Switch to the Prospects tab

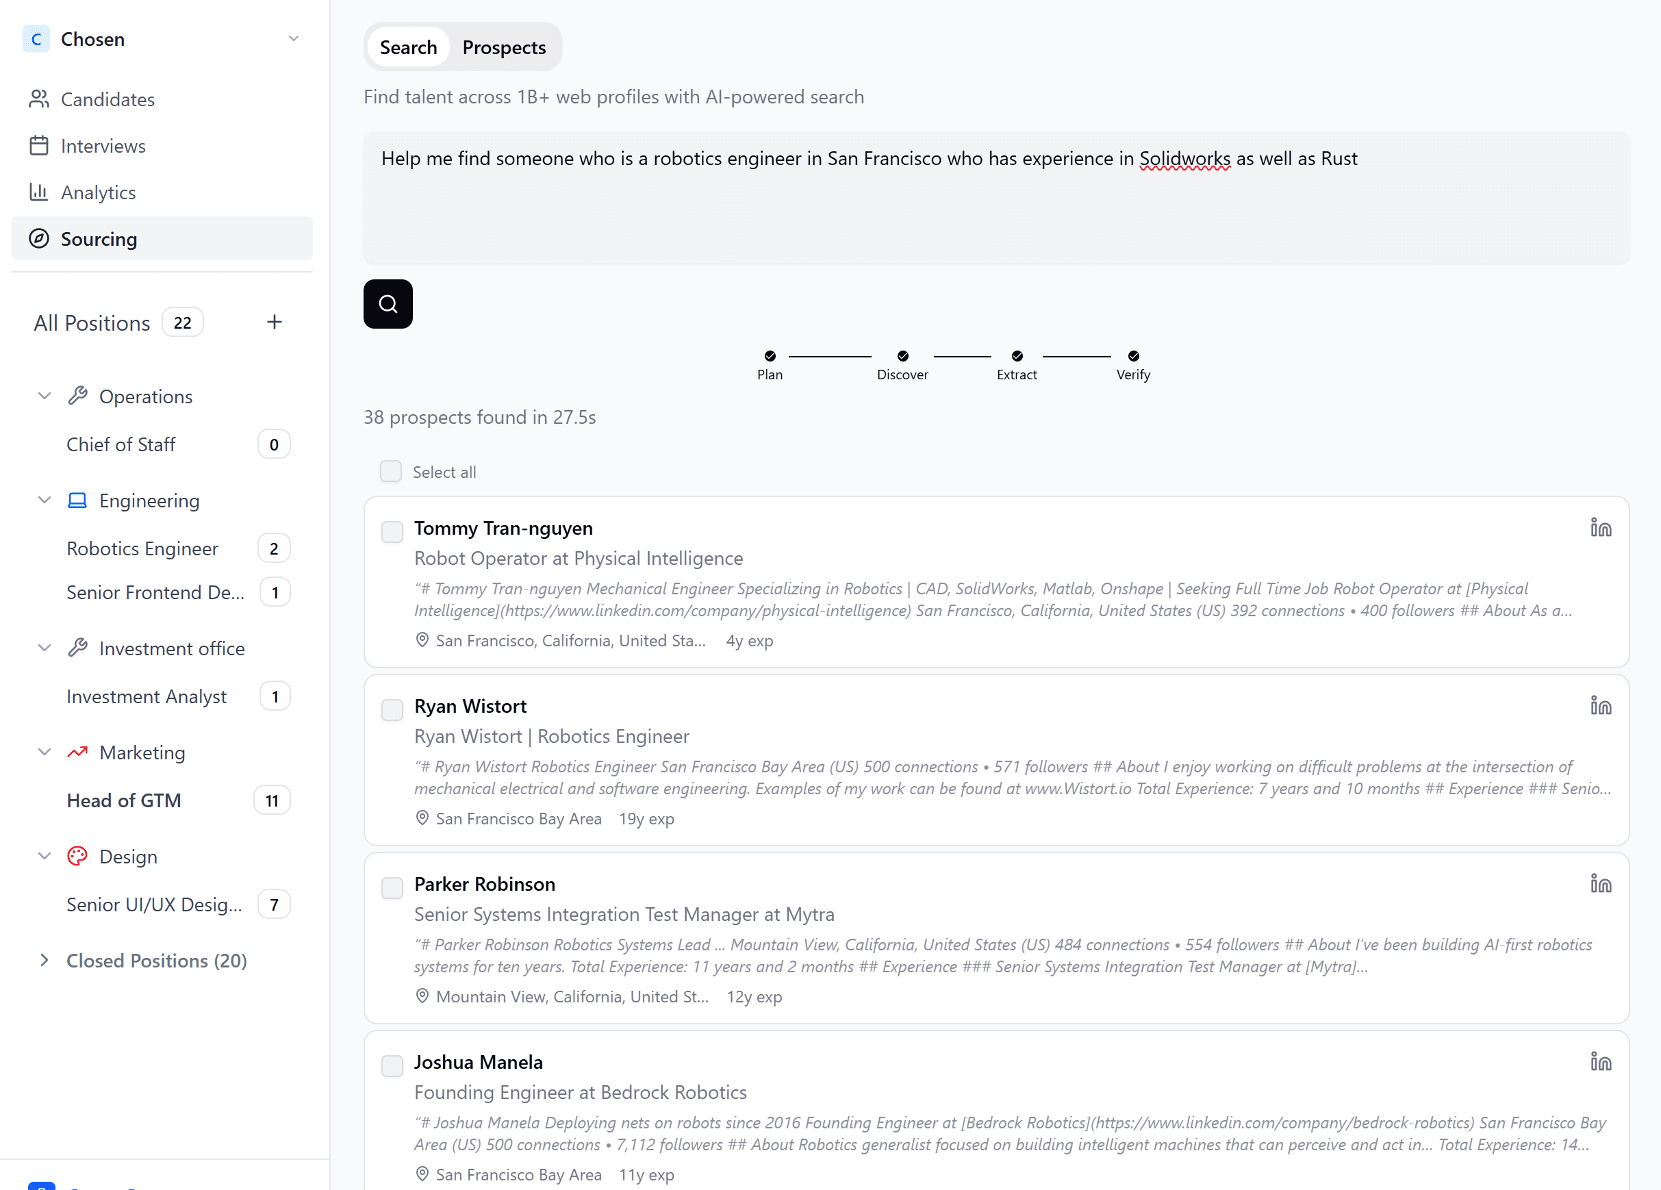[504, 48]
